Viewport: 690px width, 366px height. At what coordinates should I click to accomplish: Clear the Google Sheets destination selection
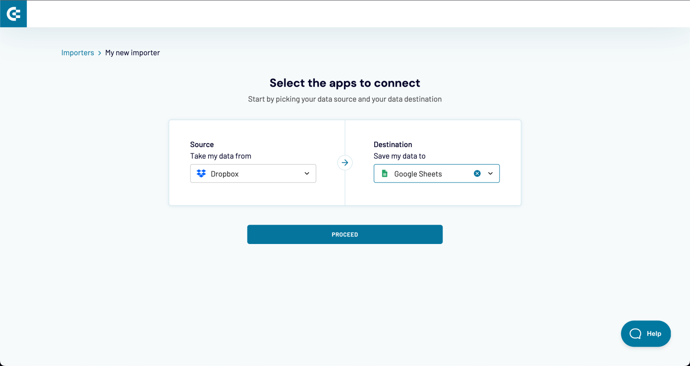[477, 173]
